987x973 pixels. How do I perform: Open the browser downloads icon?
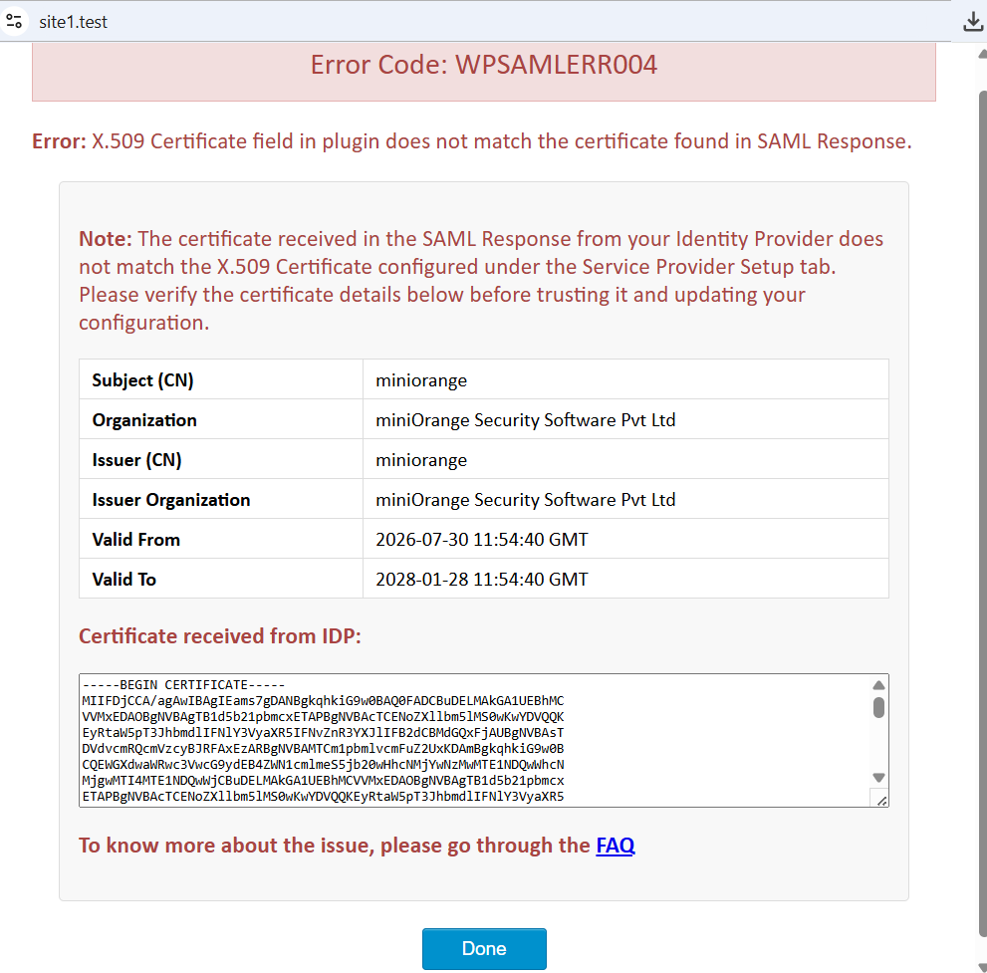pos(972,22)
